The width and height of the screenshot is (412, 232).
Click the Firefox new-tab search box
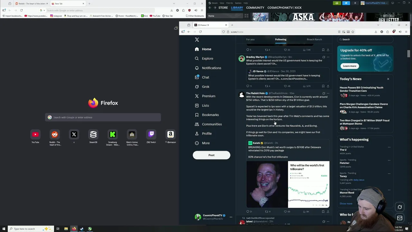pos(103,117)
